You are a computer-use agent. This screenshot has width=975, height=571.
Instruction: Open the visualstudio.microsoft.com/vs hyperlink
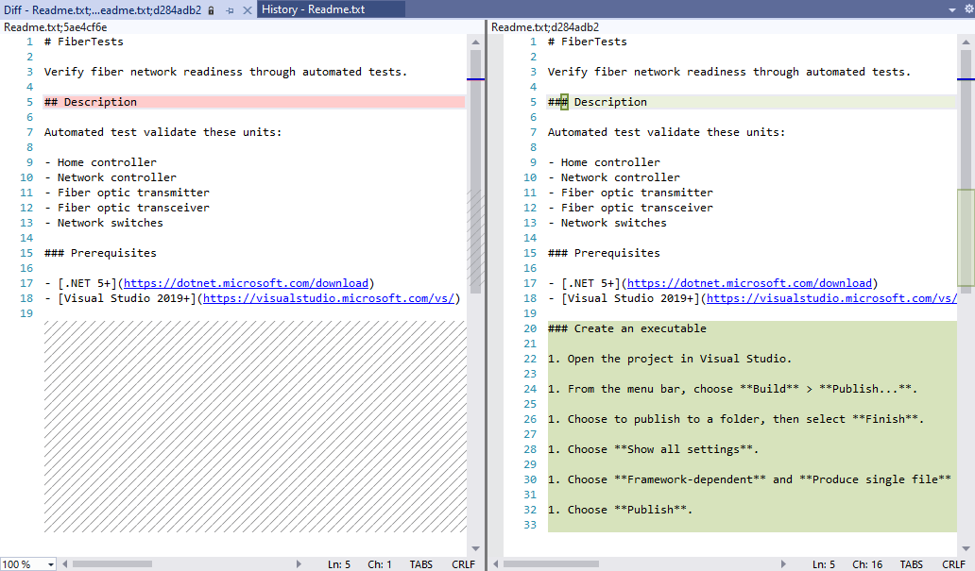(x=328, y=297)
